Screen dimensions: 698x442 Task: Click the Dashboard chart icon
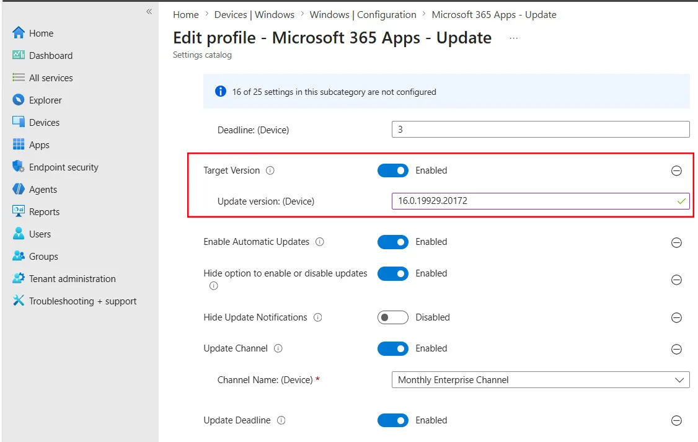coord(18,55)
